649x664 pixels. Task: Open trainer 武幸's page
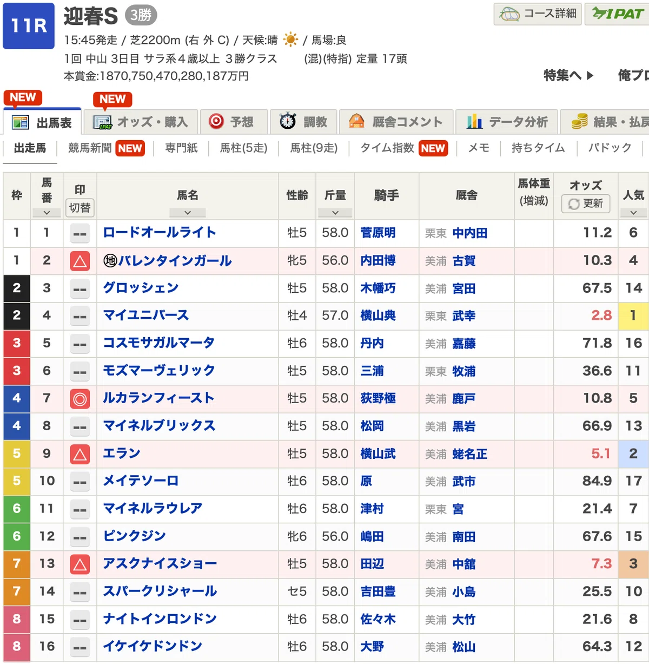(464, 316)
